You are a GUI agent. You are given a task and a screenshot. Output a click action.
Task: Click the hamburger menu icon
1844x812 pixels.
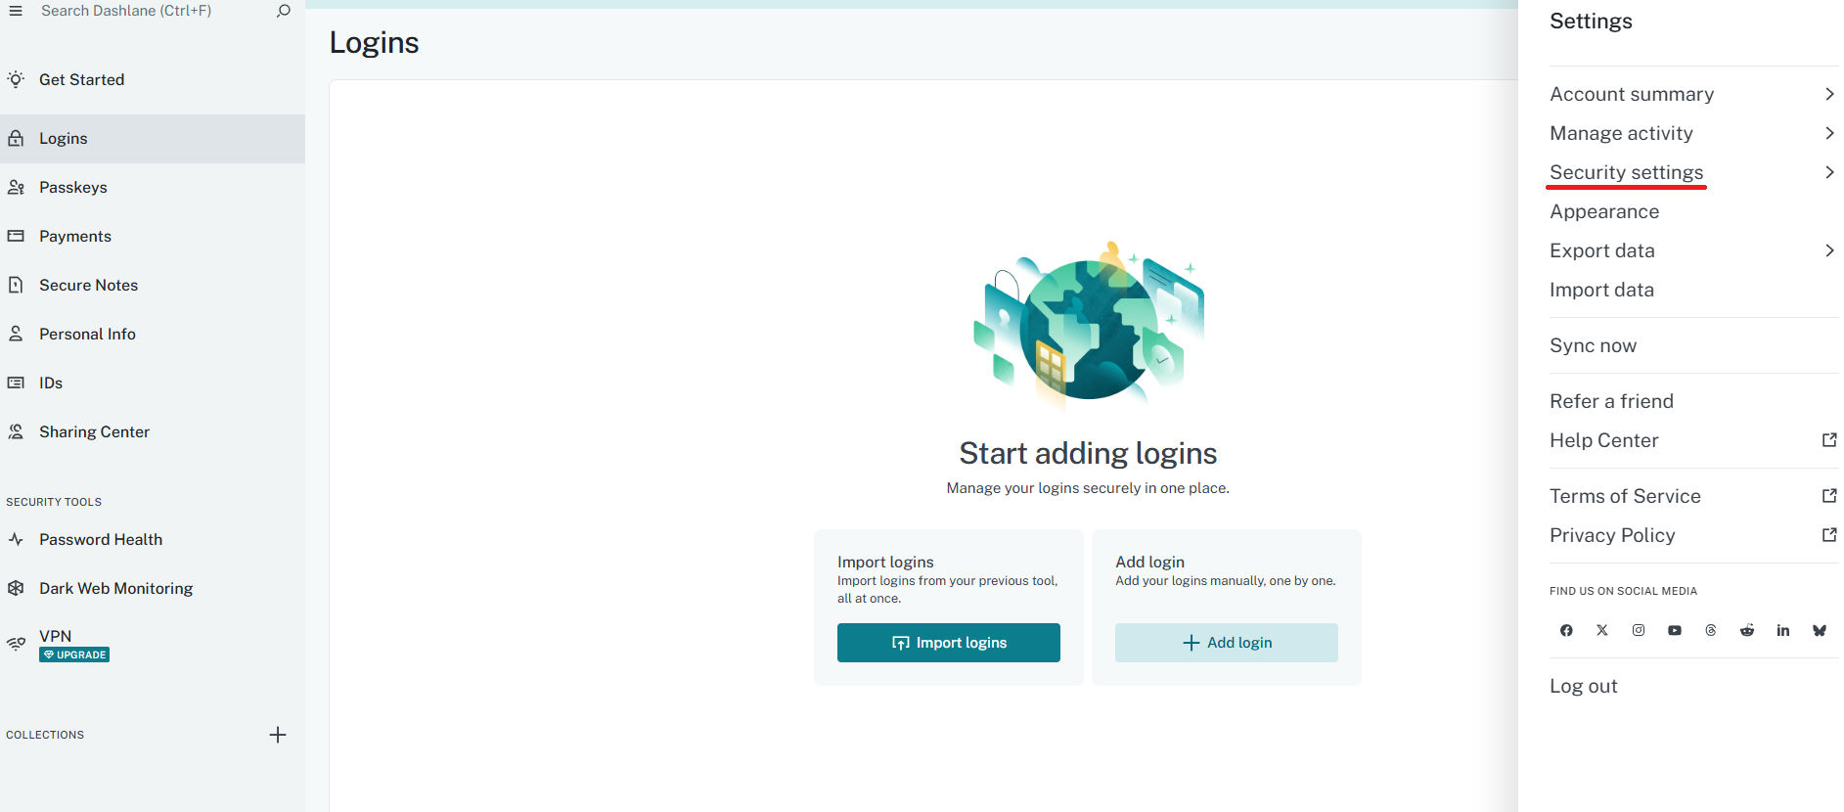click(16, 11)
